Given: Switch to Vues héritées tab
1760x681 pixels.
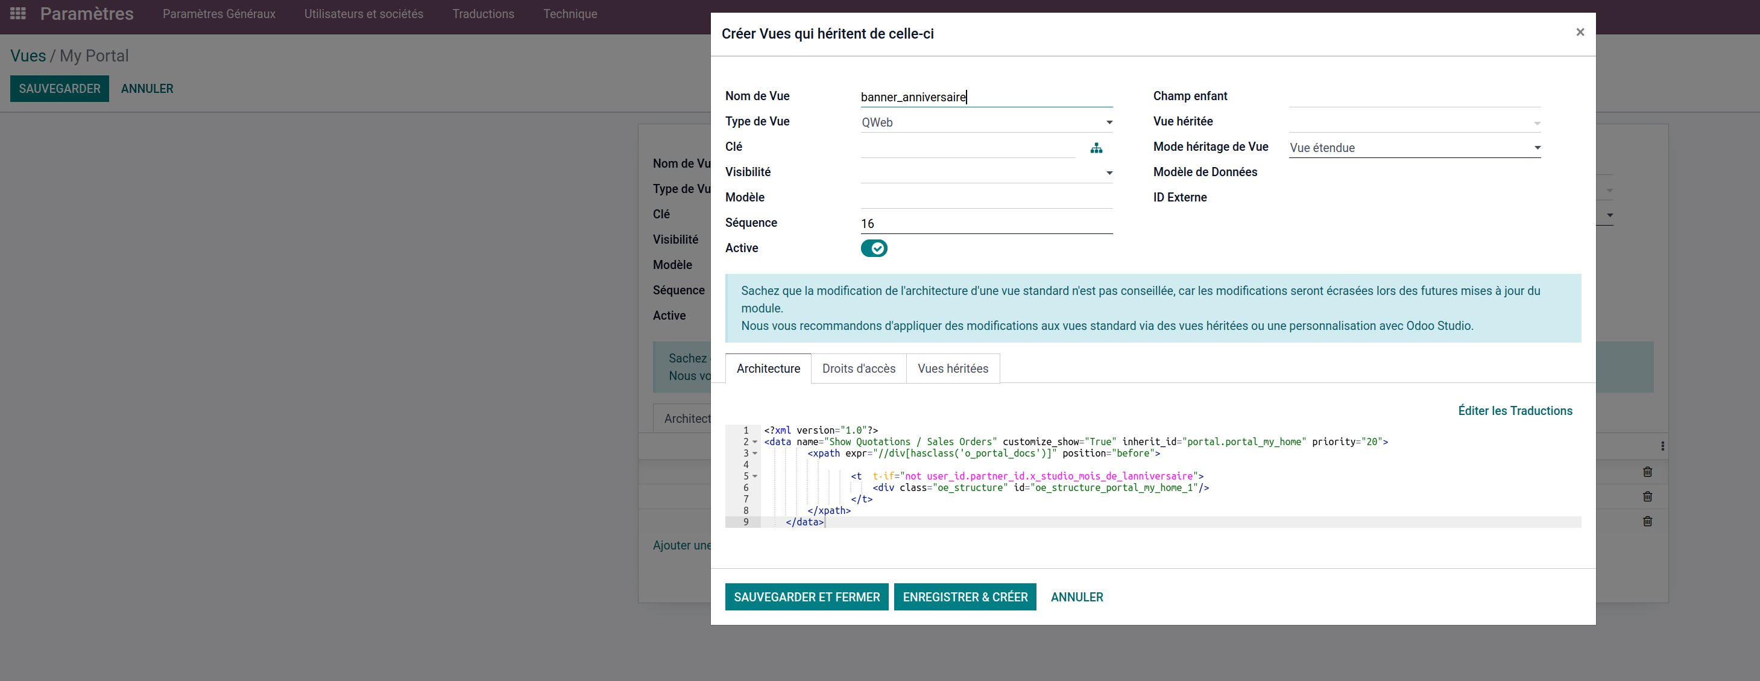Looking at the screenshot, I should coord(953,369).
